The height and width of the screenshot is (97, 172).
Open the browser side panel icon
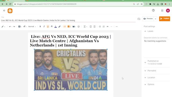[162, 4]
